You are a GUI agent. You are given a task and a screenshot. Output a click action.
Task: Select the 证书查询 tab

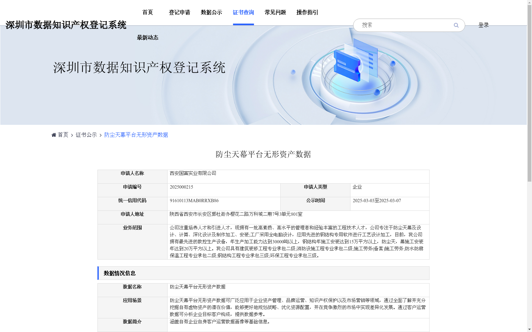(243, 12)
